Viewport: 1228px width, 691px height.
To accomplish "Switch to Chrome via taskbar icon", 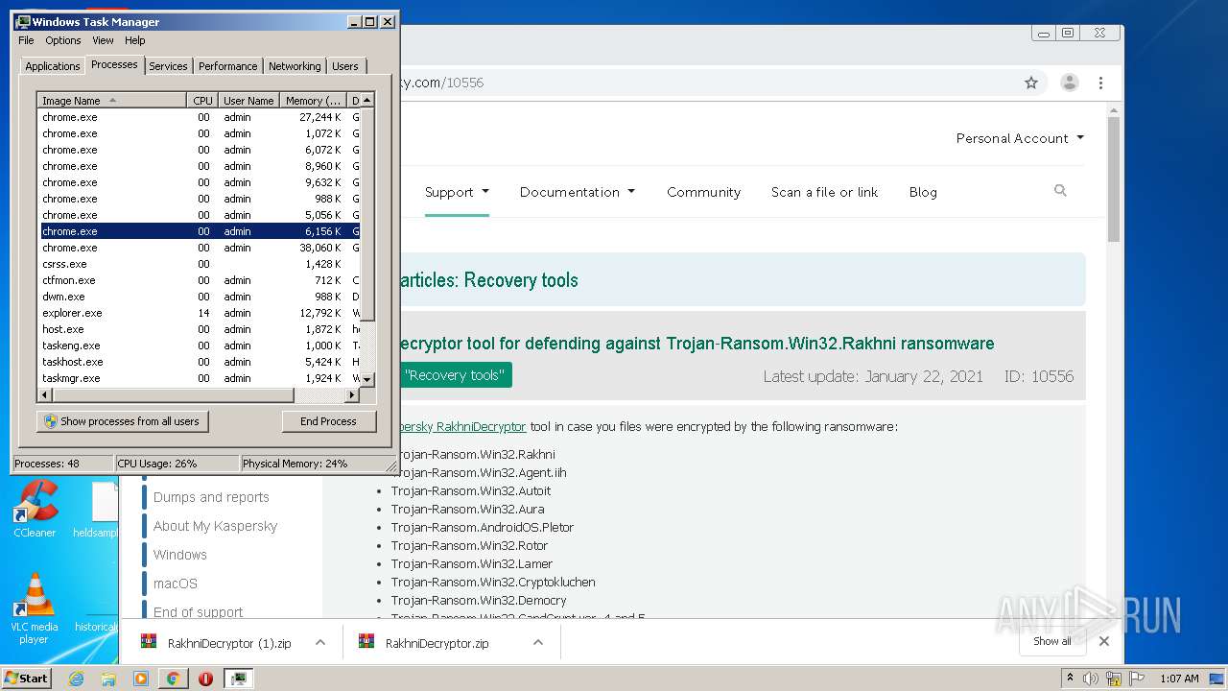I will [173, 679].
